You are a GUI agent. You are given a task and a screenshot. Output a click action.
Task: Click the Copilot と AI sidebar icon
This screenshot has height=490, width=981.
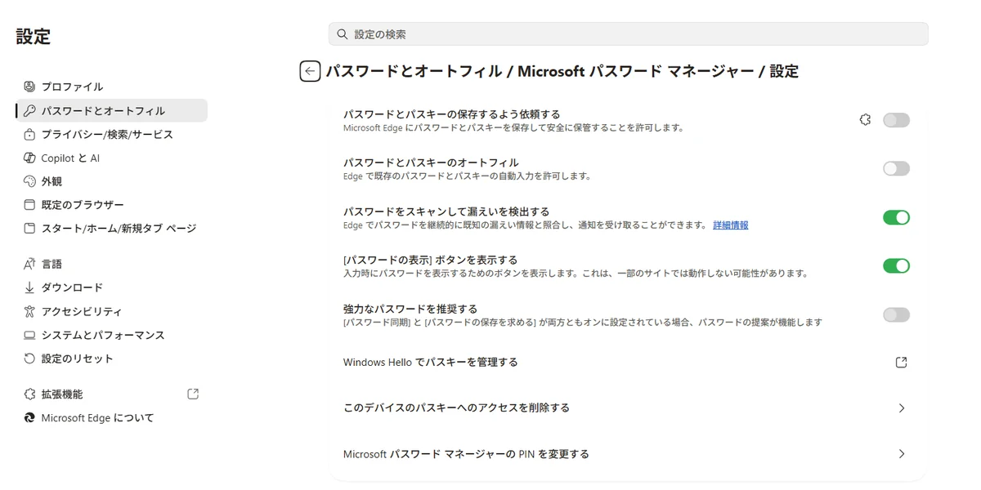point(29,158)
